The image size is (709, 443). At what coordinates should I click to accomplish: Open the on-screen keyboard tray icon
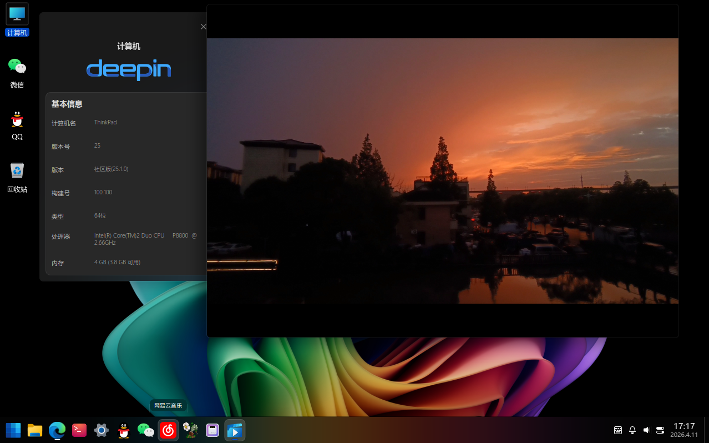pos(618,430)
